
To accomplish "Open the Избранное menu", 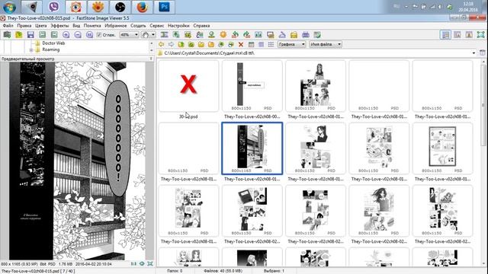I will coord(116,25).
